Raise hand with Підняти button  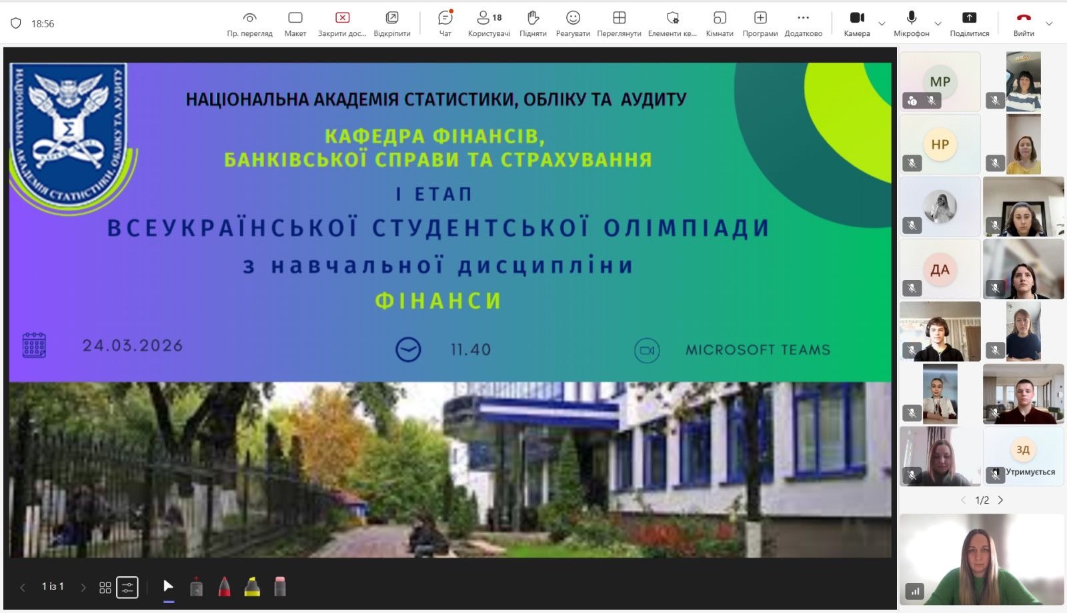click(x=533, y=23)
